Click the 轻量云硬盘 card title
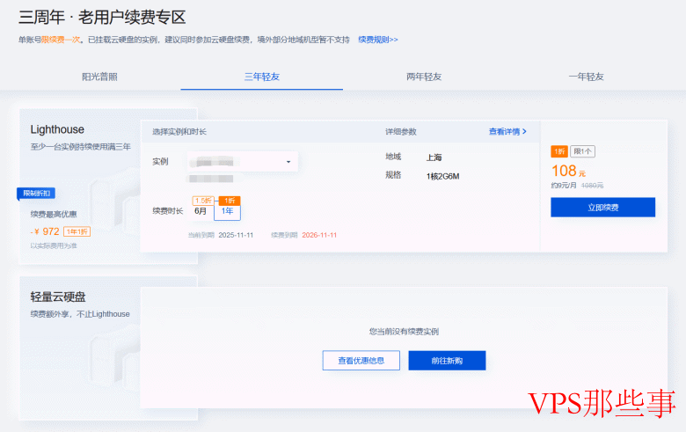This screenshot has width=686, height=432. [58, 297]
